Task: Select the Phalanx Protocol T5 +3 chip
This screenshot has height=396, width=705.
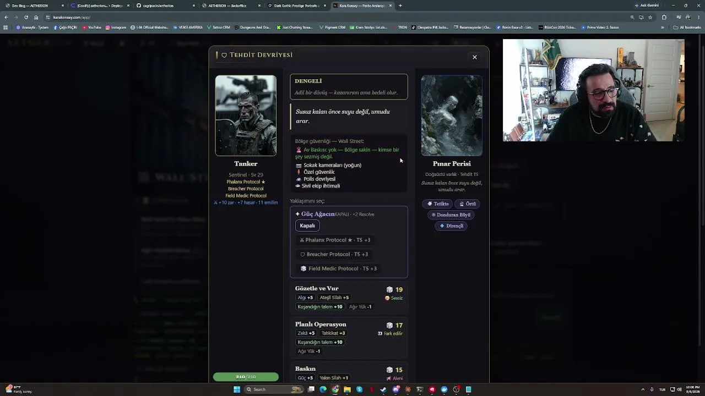Action: (x=335, y=240)
